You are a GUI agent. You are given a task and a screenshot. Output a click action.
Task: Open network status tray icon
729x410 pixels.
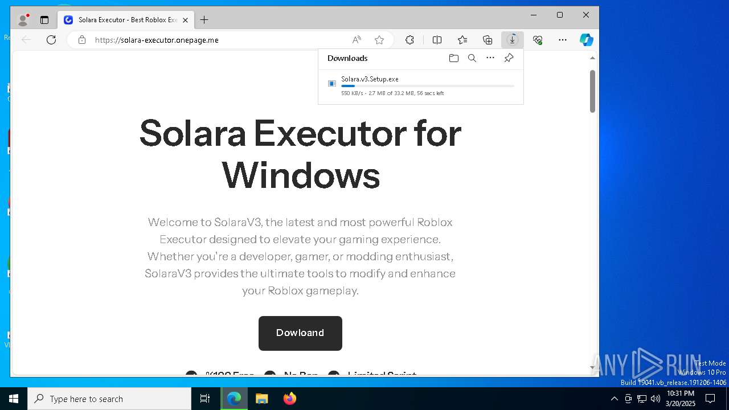pos(642,399)
